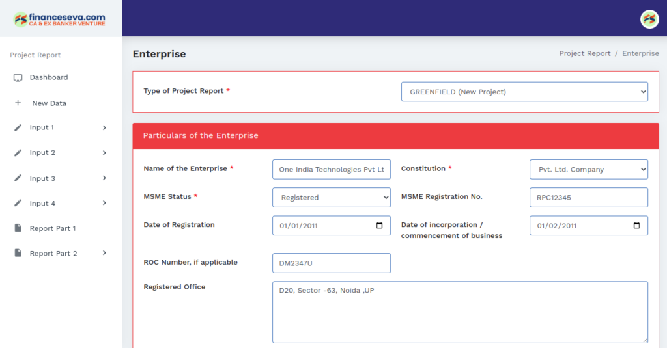Open calendar picker for Date of Registration
The image size is (667, 348).
(380, 226)
